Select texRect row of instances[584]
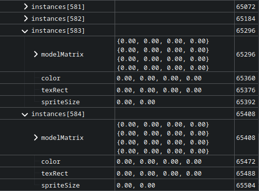 click(129, 173)
